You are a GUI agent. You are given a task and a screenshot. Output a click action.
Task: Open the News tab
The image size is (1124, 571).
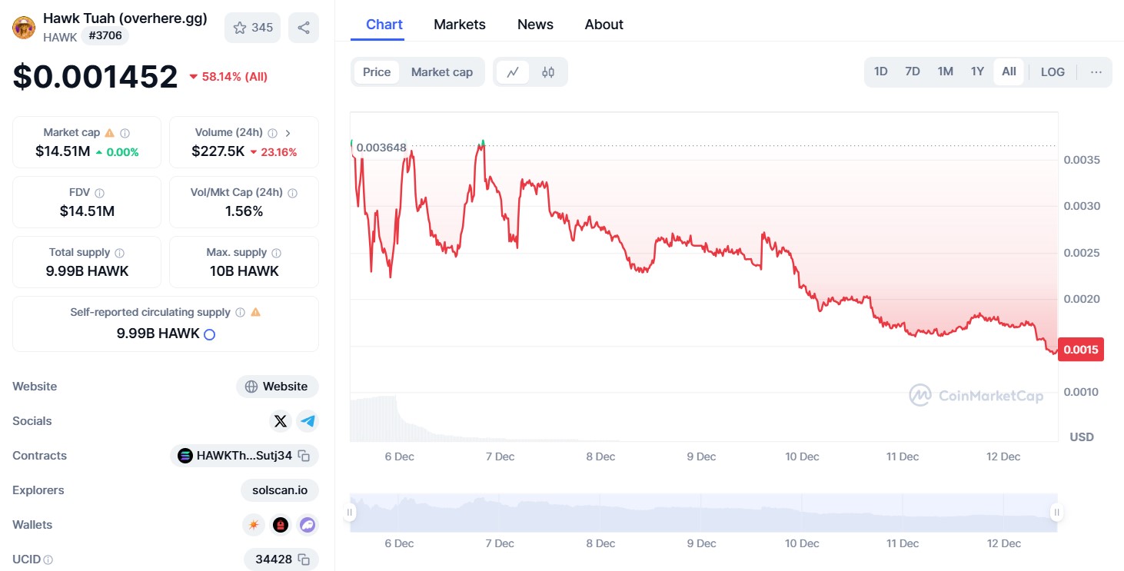535,25
